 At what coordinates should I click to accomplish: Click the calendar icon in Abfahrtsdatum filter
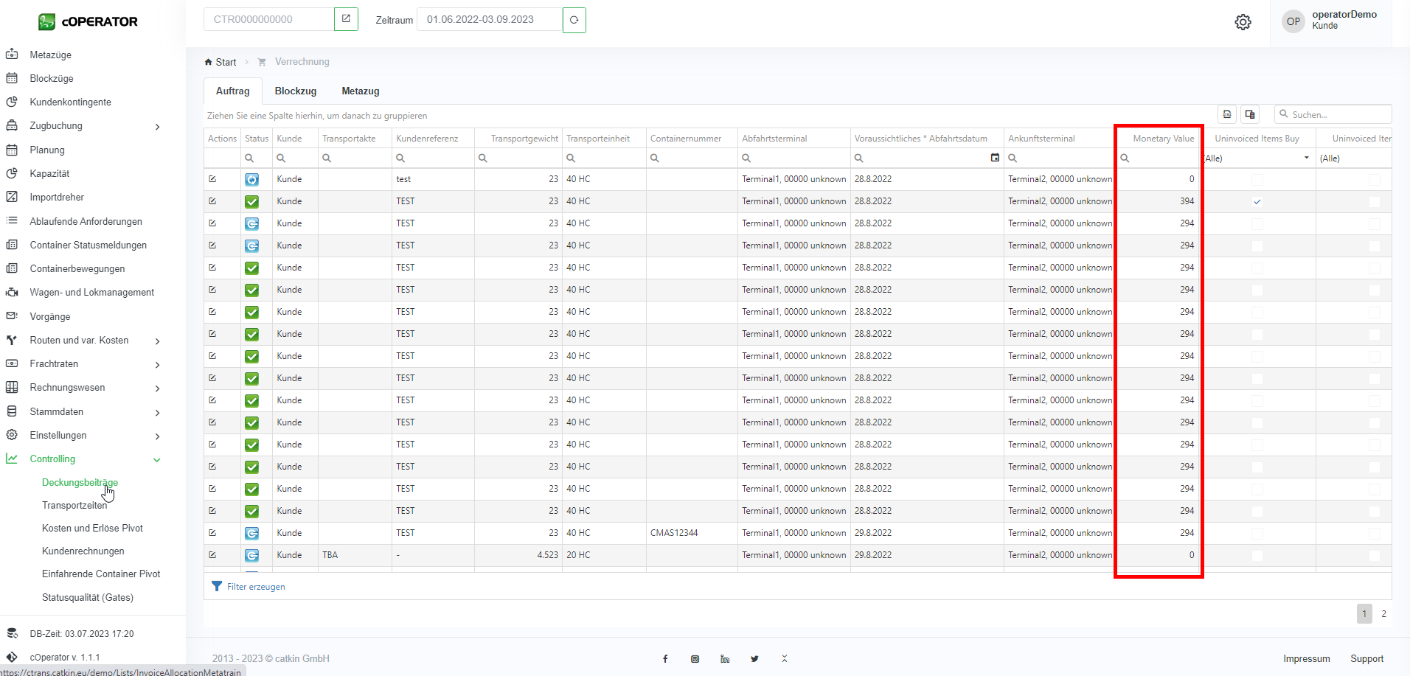995,158
